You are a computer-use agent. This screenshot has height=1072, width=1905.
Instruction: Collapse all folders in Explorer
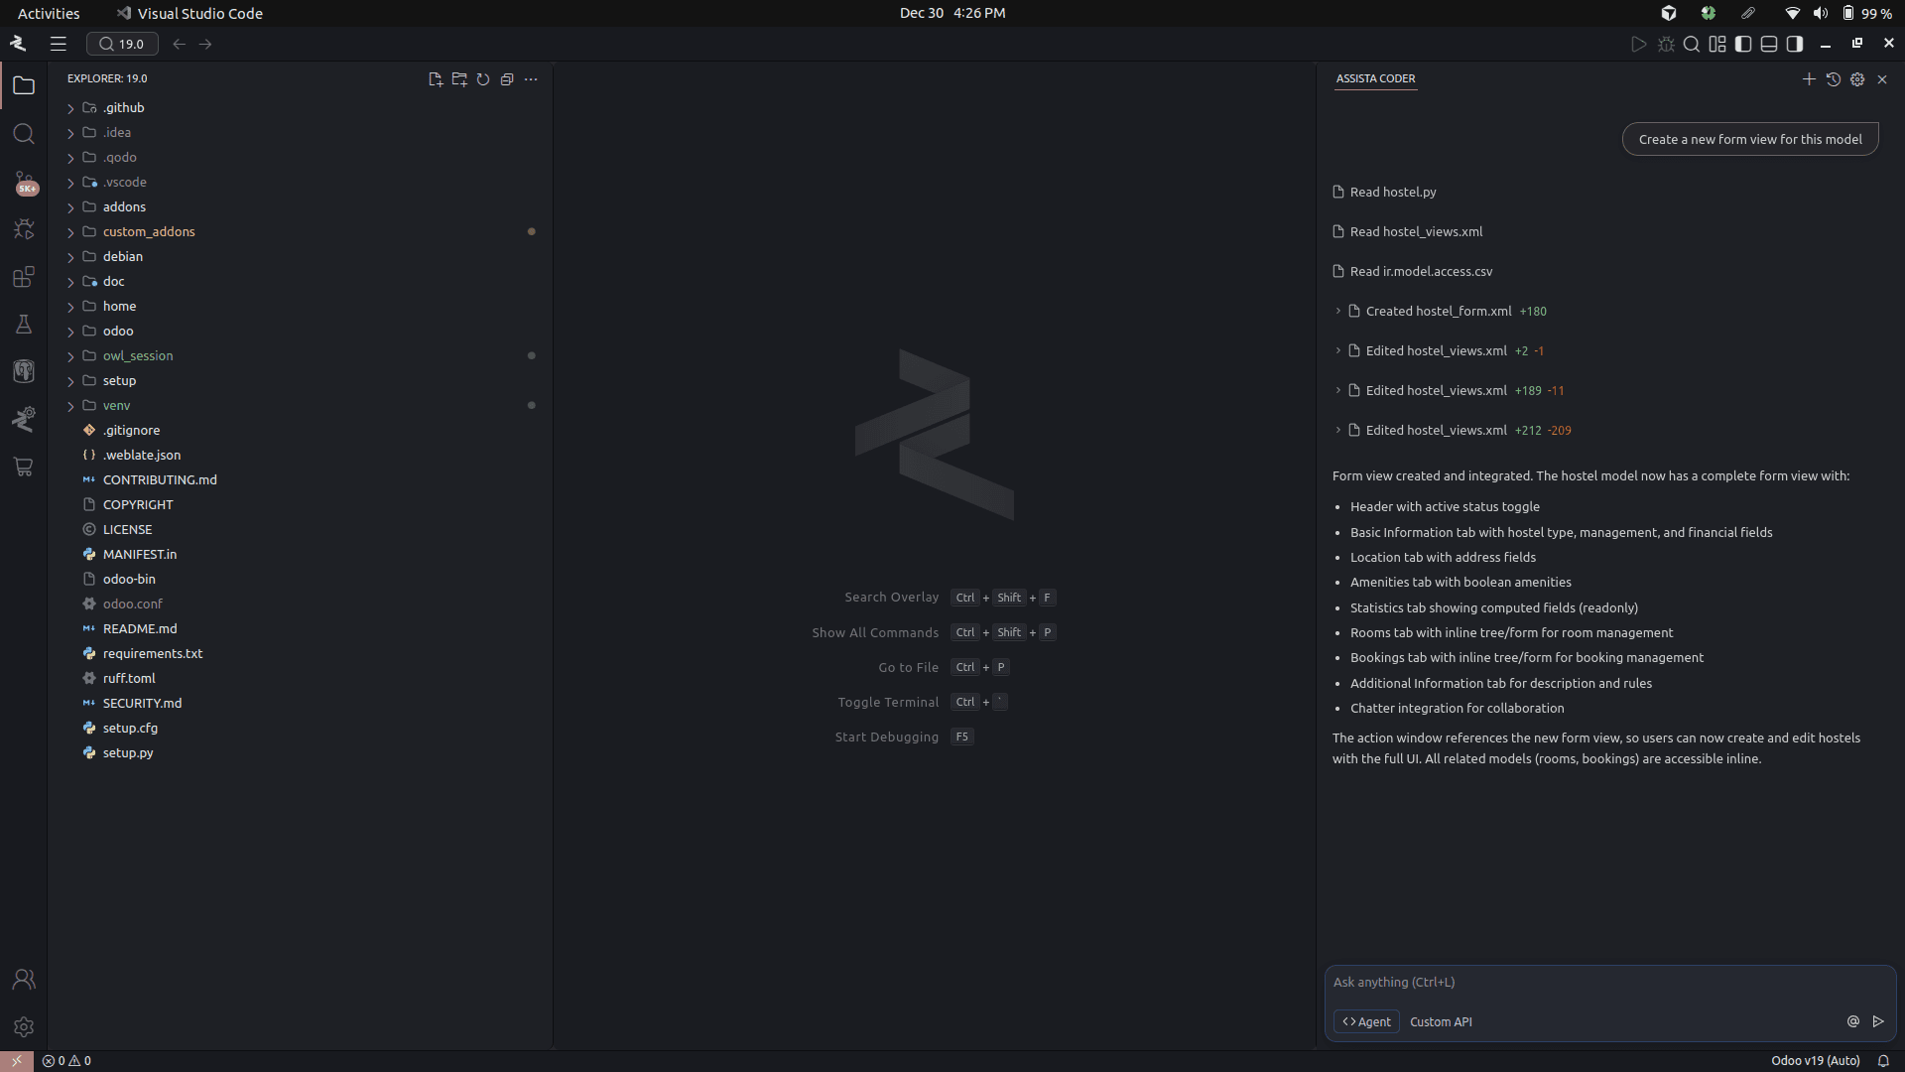507,79
